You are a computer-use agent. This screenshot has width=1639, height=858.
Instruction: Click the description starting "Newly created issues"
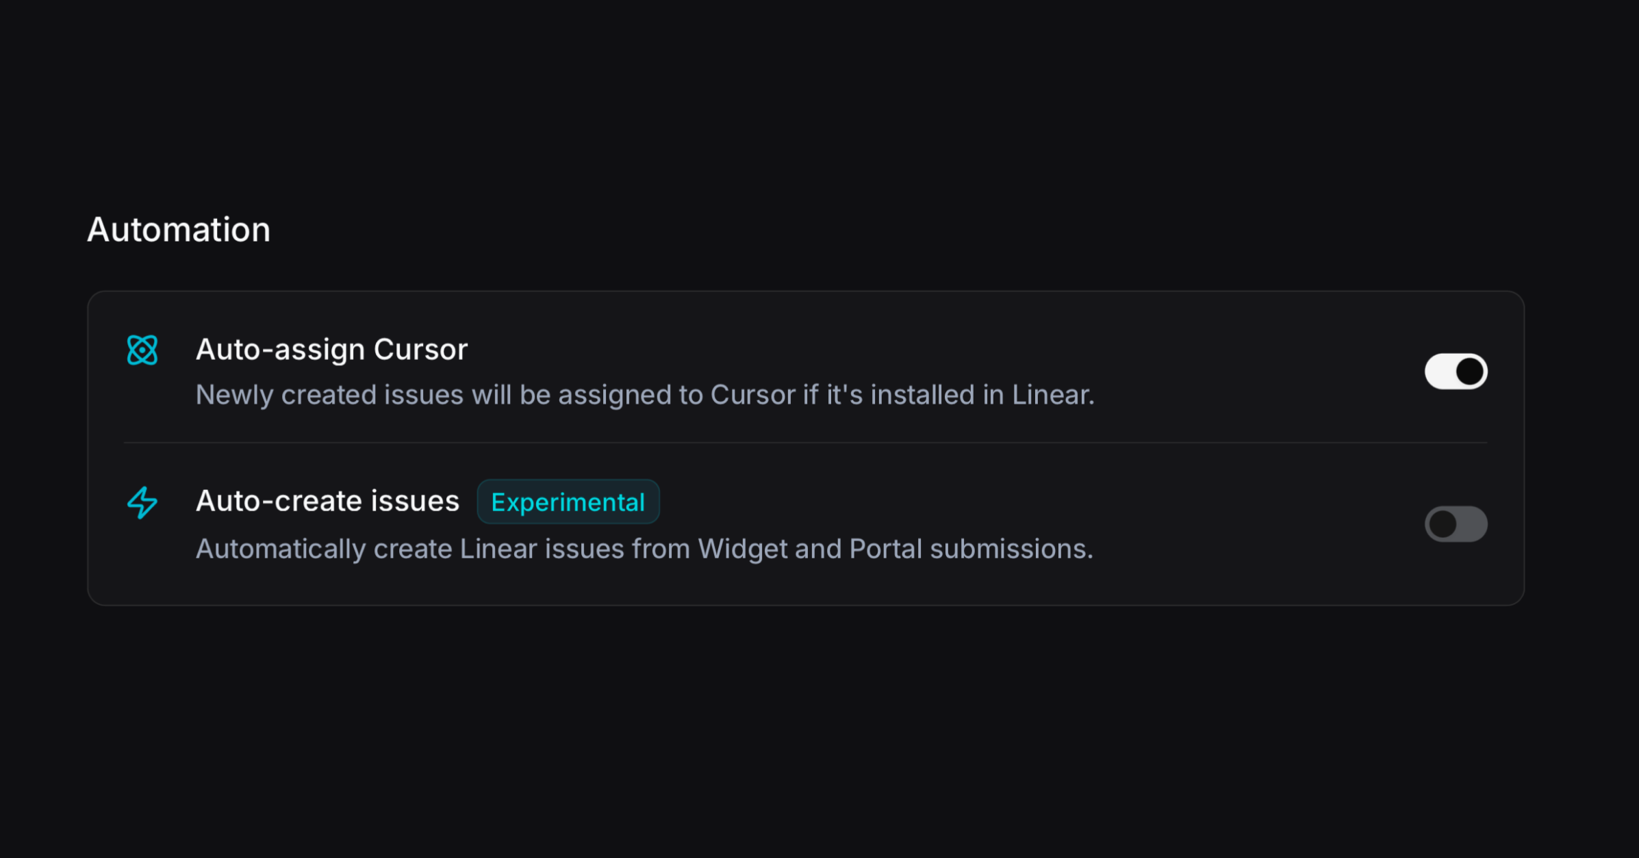pos(645,395)
